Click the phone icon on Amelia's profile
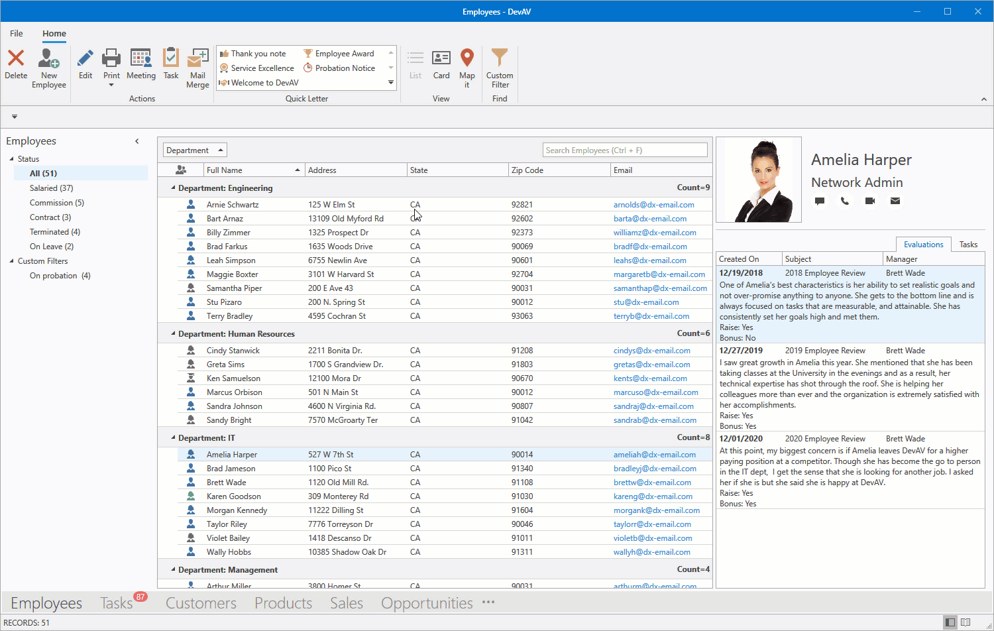 844,201
